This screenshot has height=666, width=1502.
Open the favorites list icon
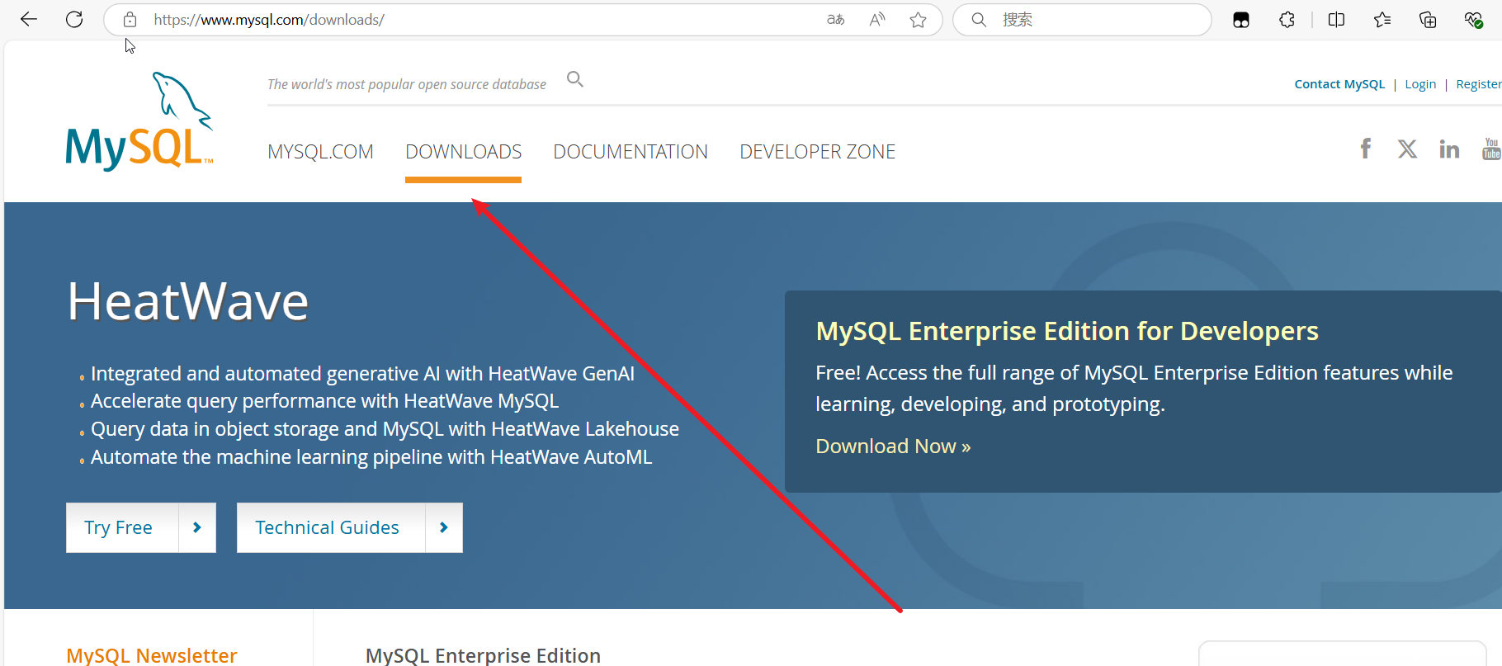pos(1382,20)
